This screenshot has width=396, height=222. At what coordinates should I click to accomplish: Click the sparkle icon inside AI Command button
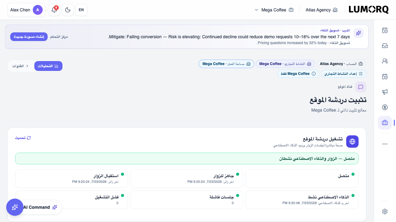[55, 207]
